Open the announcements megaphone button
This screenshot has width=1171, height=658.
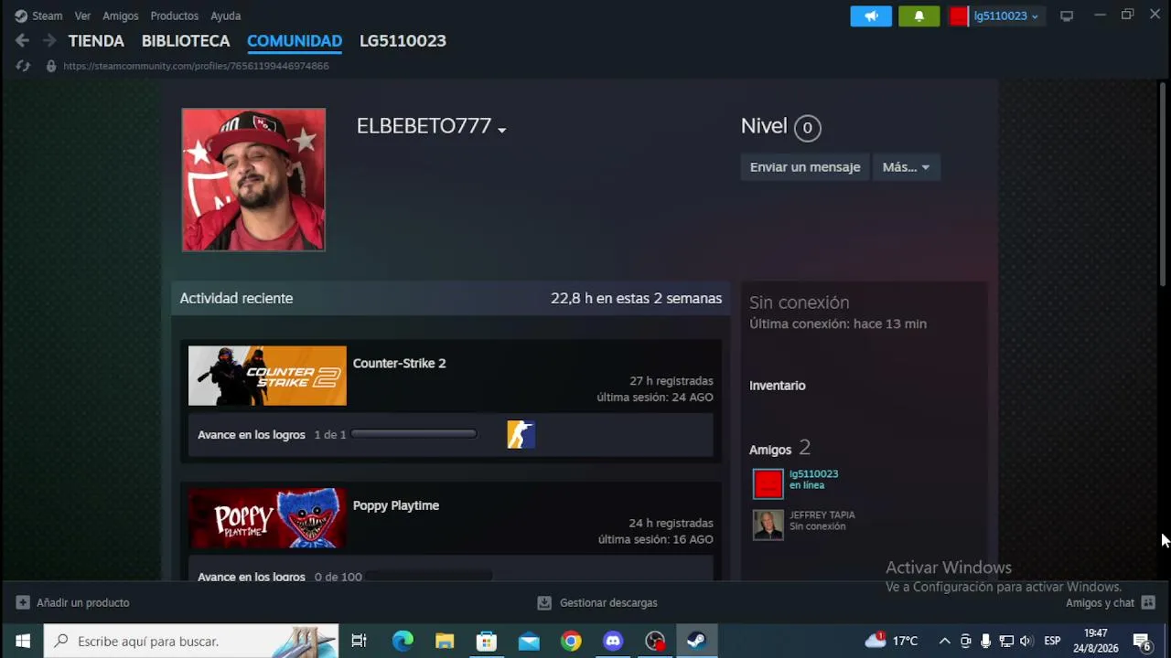pos(871,16)
